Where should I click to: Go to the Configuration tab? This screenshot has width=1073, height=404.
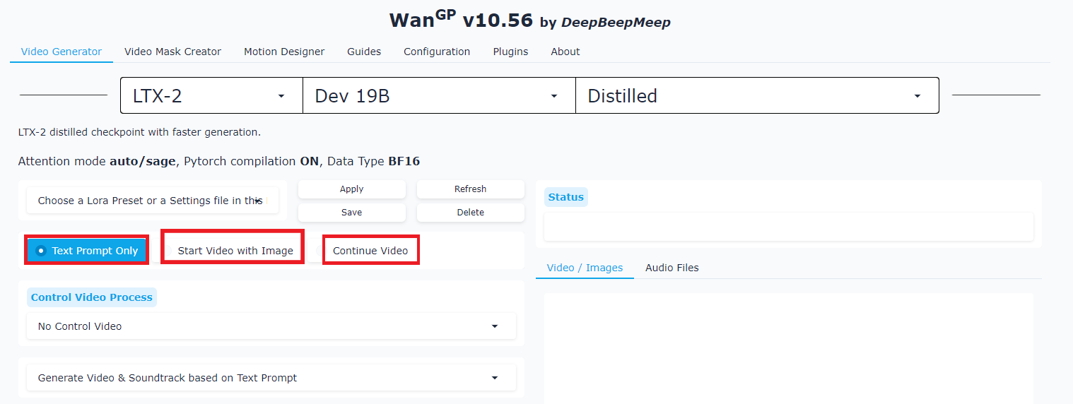coord(437,52)
